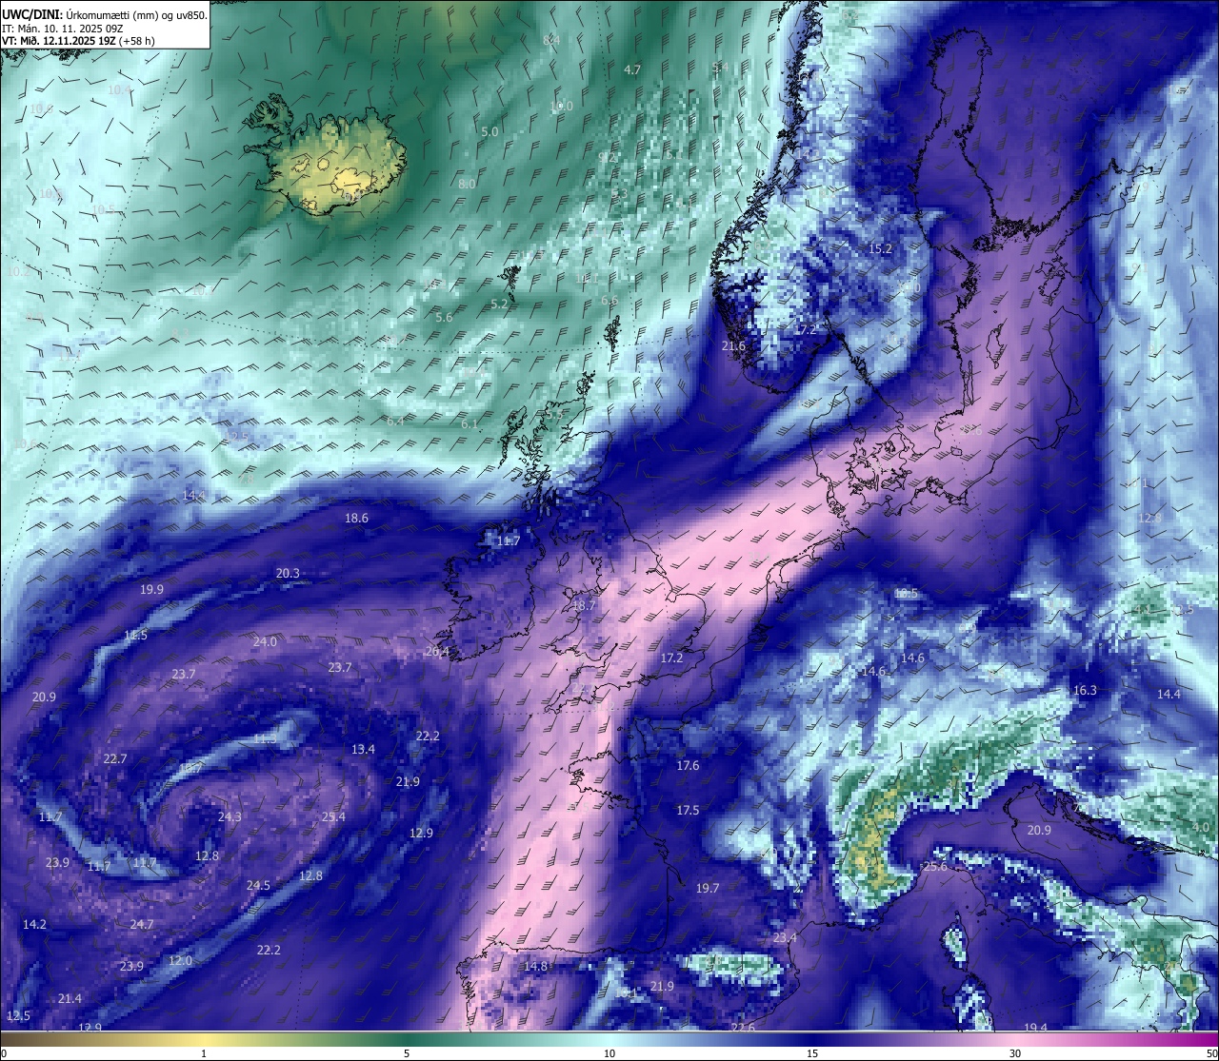Click the map value 4.7
This screenshot has height=1061, width=1219.
point(632,69)
